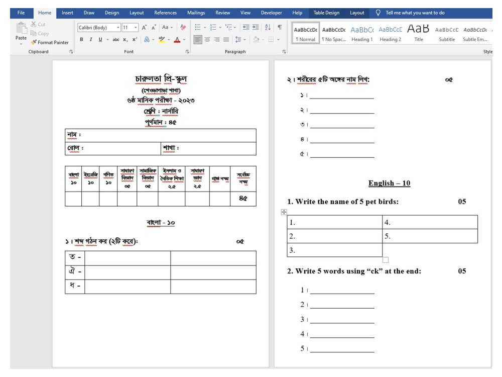The width and height of the screenshot is (502, 377).
Task: Clear all formatting with the eraser icon
Action: (x=183, y=28)
